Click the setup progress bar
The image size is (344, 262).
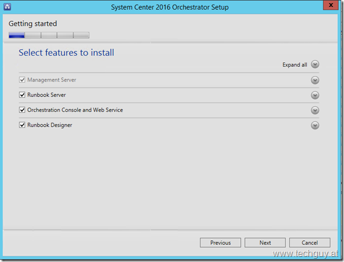[x=49, y=35]
